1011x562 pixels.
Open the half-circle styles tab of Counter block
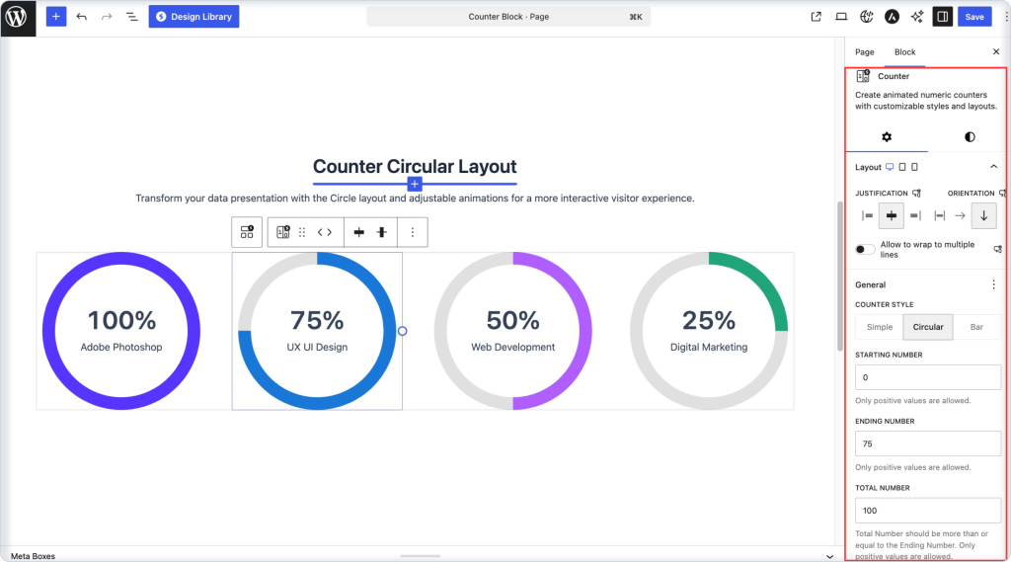point(970,136)
